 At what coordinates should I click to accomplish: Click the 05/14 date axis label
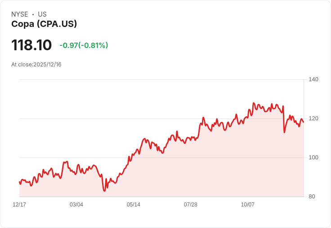tap(134, 205)
